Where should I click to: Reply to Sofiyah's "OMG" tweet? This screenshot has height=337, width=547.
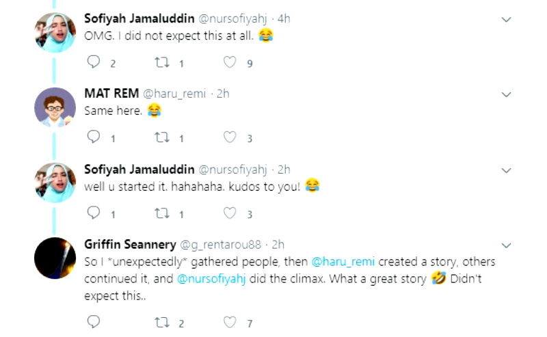click(94, 62)
